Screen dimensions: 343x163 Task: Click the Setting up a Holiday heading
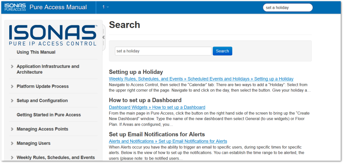[136, 72]
